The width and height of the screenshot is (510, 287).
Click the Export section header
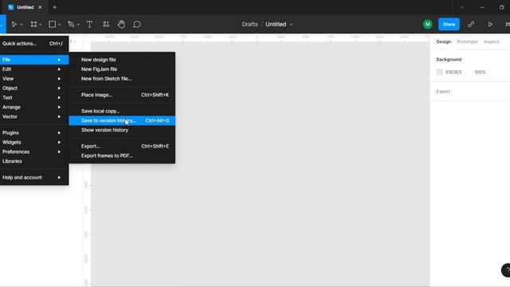pyautogui.click(x=443, y=92)
